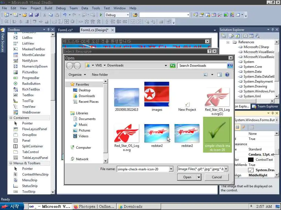The image size is (281, 210).
Task: Click the Help icon in Open dialog toolbar
Action: point(227,75)
